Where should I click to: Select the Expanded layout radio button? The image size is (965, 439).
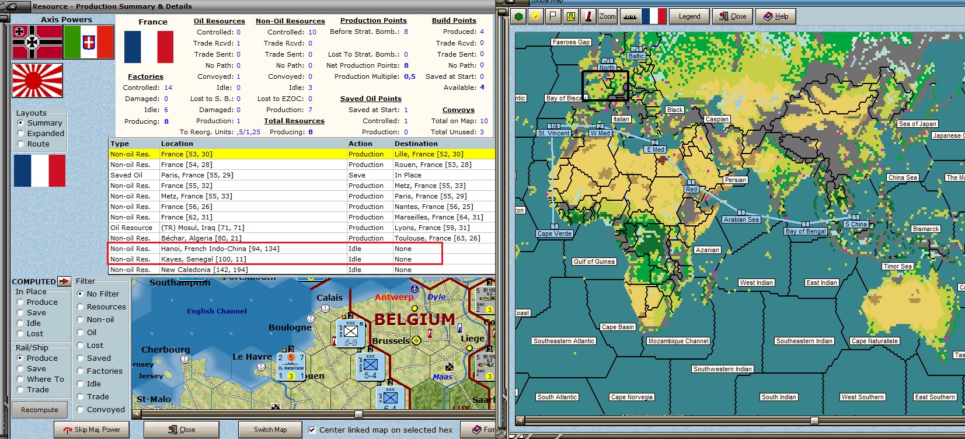pyautogui.click(x=21, y=134)
